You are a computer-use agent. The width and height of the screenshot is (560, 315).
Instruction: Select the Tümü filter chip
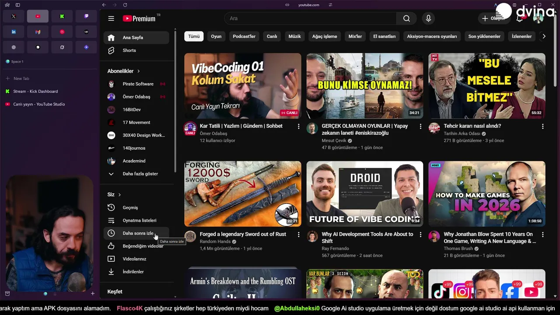point(194,36)
